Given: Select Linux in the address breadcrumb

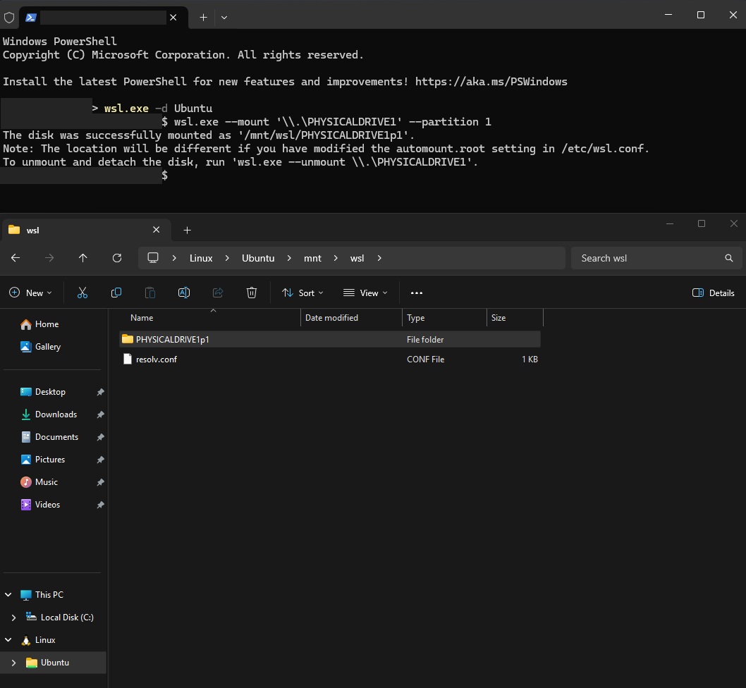Looking at the screenshot, I should tap(201, 258).
